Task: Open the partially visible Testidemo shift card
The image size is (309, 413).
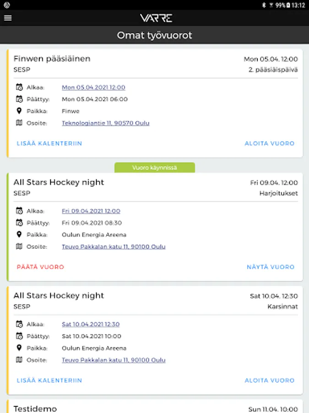Action: tap(155, 407)
